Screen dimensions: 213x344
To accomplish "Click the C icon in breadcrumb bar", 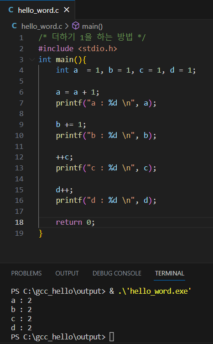I will [x=14, y=26].
